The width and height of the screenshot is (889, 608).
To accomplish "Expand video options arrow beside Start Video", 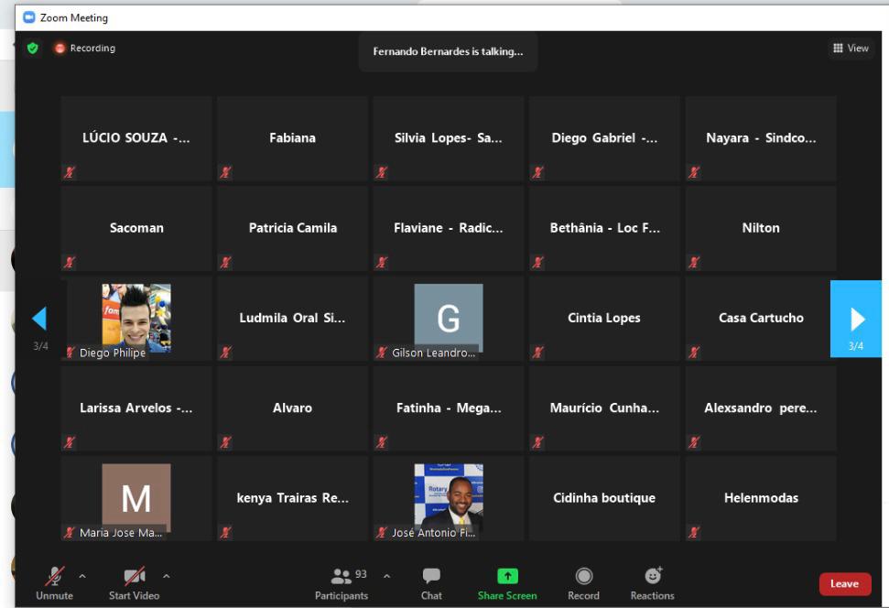I will [167, 576].
